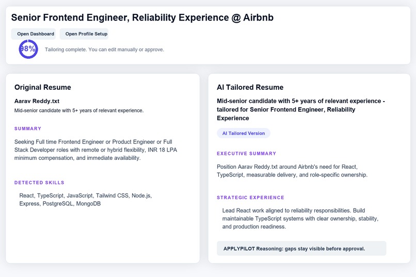Viewport: 416px width, 277px height.
Task: Click the STRATEGIC EXPERIENCE section label
Action: coord(250,198)
